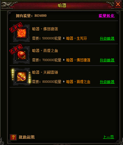Click the 佛怒唐莲 red lotus weapon icon
The image size is (123, 145).
[21, 33]
